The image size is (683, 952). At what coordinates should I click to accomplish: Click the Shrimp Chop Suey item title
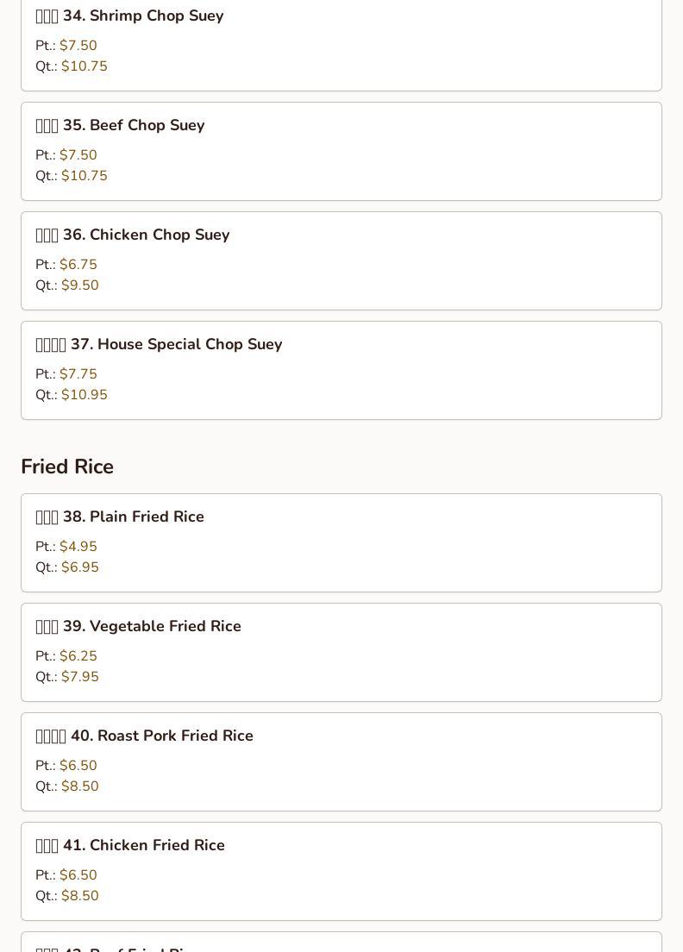pos(142,16)
